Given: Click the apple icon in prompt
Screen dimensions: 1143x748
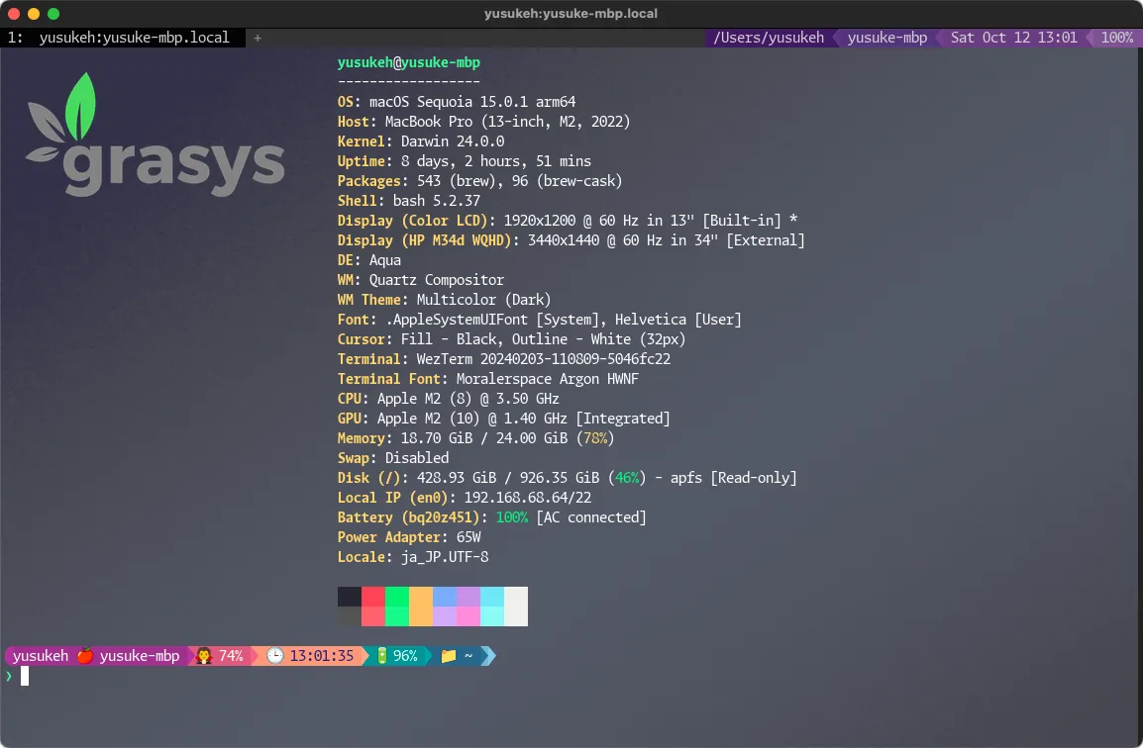Looking at the screenshot, I should (x=85, y=656).
